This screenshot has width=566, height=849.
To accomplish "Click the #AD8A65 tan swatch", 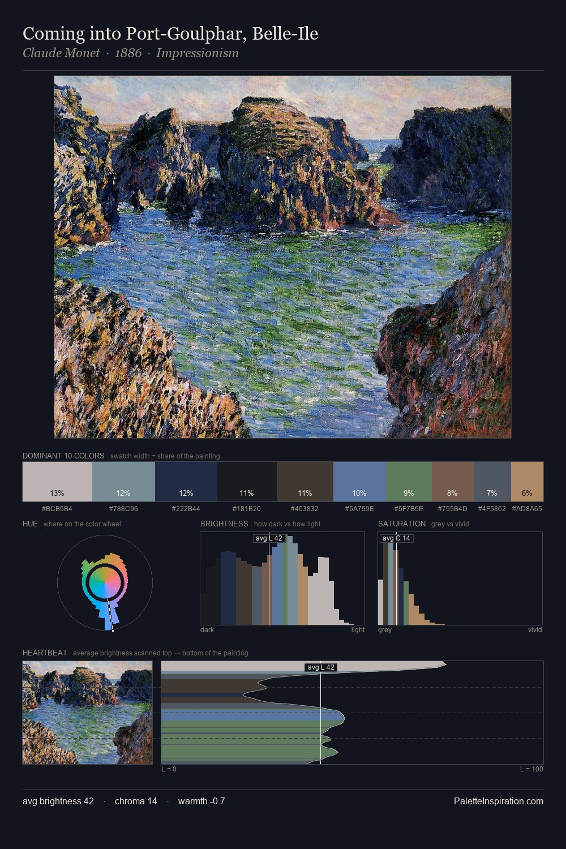I will (527, 482).
